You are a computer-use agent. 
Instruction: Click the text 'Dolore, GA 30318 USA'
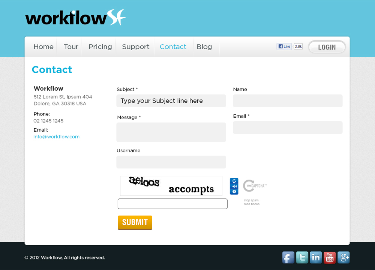click(x=60, y=103)
